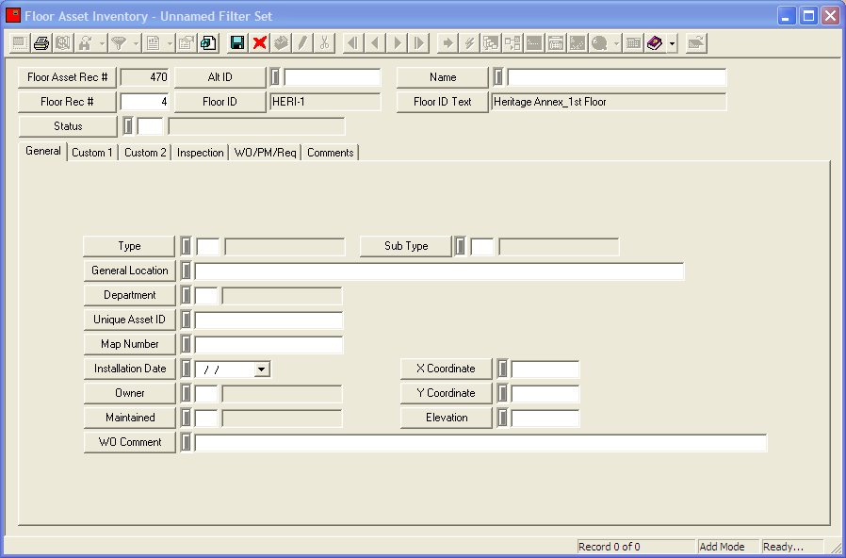The image size is (846, 558).
Task: Click the document report toolbar icon
Action: [x=154, y=43]
